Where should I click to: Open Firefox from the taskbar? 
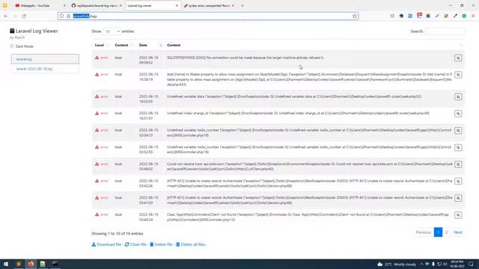coord(31,264)
